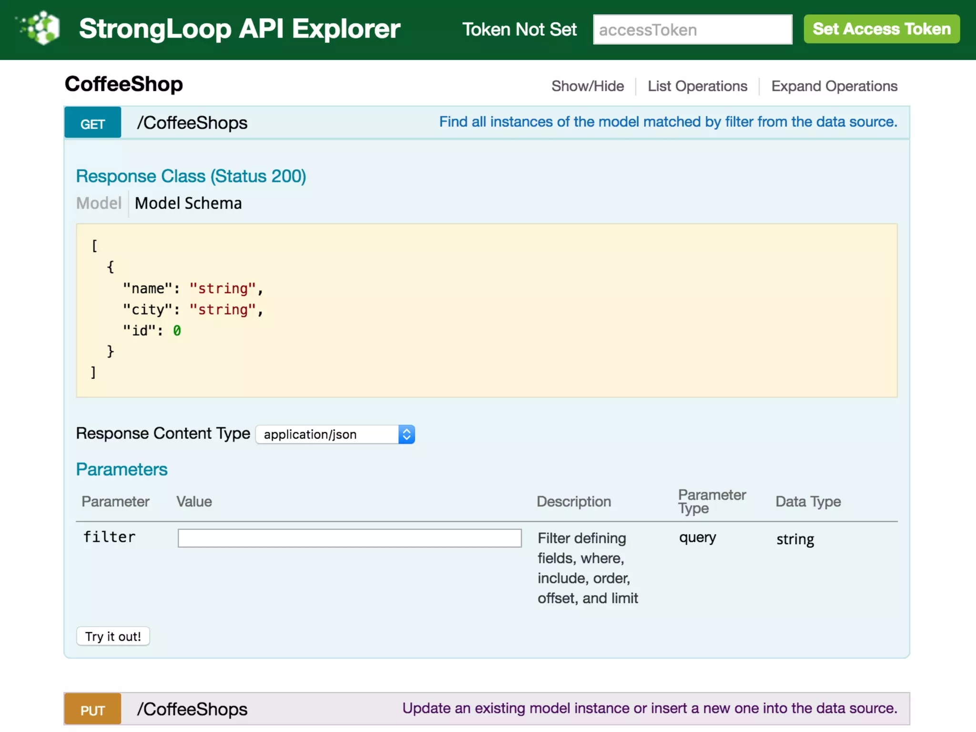This screenshot has width=976, height=732.
Task: Click the Set Access Token button
Action: tap(881, 29)
